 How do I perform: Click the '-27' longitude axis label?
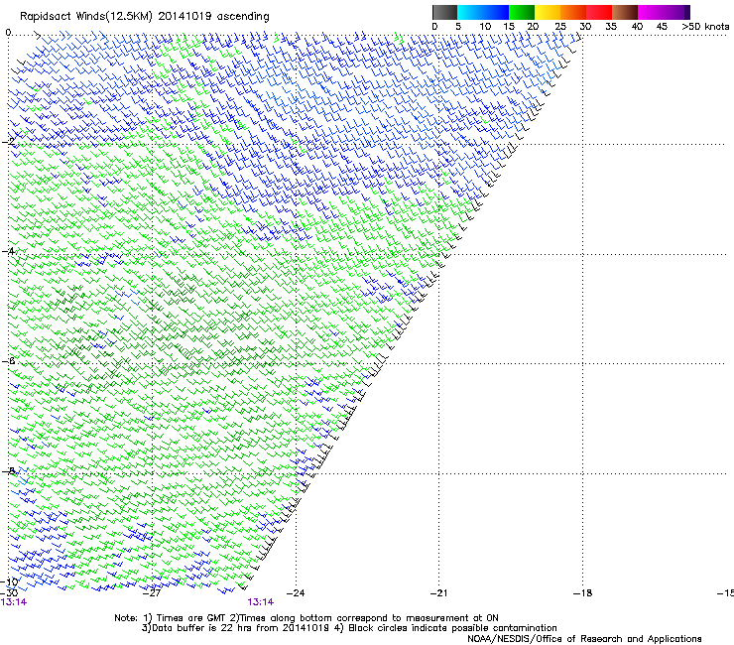click(152, 593)
